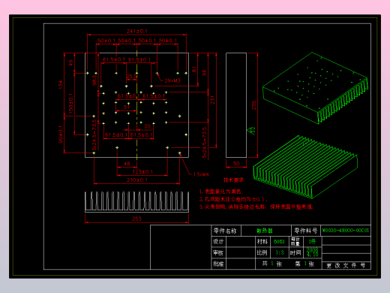Screen dimensions: 390x293
Task: Select the 253 dimension below fin profile
Action: 136,219
